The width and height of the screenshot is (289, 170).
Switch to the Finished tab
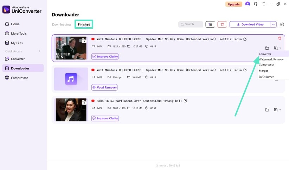84,24
